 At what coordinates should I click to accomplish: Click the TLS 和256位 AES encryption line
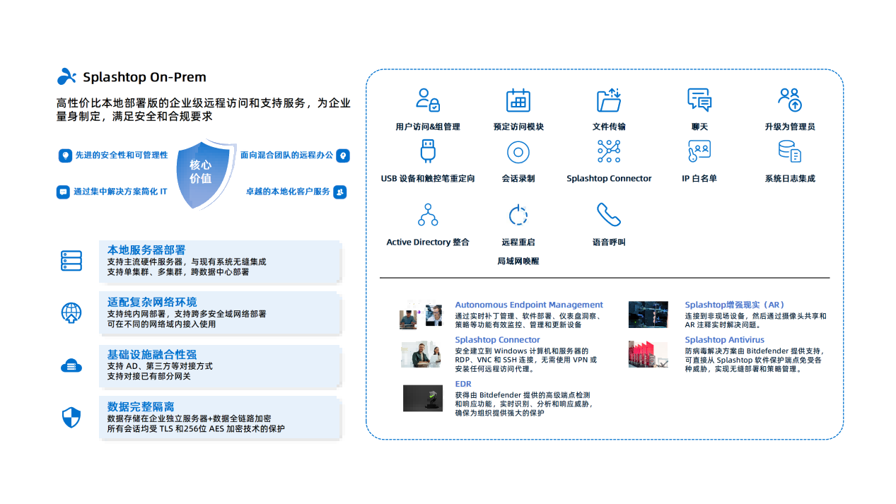coord(196,428)
